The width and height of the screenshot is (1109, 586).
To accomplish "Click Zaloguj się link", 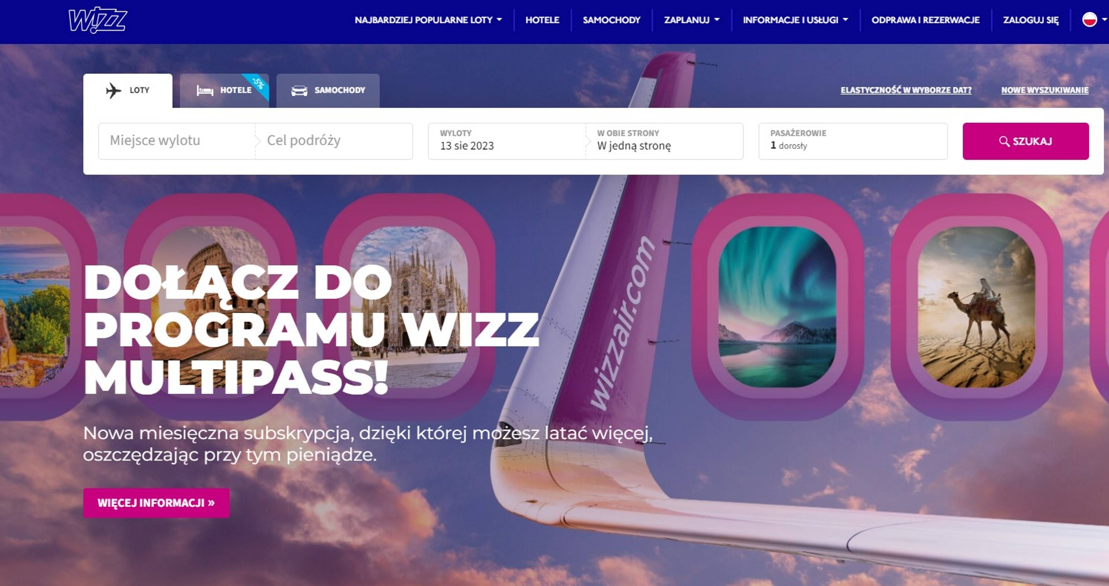I will click(1031, 20).
